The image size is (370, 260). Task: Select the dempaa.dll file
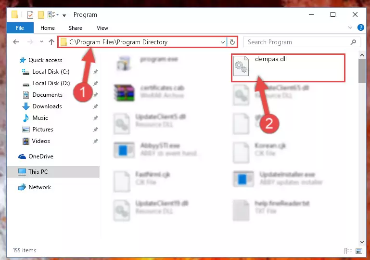point(288,68)
